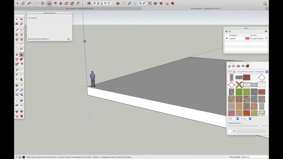Select Paint Bucket tool in top toolbar
283x159 pixels.
tap(89, 3)
